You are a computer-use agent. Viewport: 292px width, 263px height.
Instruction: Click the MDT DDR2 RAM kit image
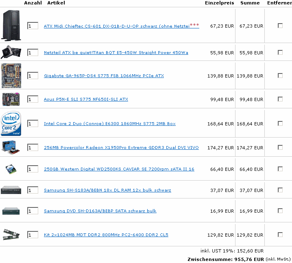click(x=11, y=235)
